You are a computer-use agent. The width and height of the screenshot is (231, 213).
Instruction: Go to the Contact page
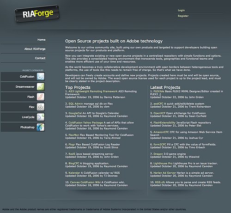click(x=40, y=58)
